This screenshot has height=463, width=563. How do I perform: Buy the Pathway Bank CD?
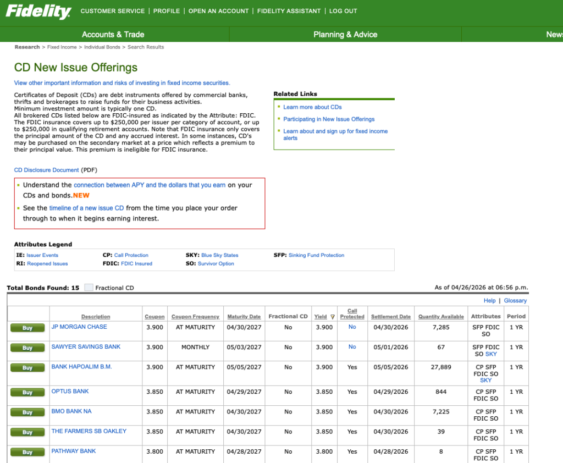click(x=27, y=452)
